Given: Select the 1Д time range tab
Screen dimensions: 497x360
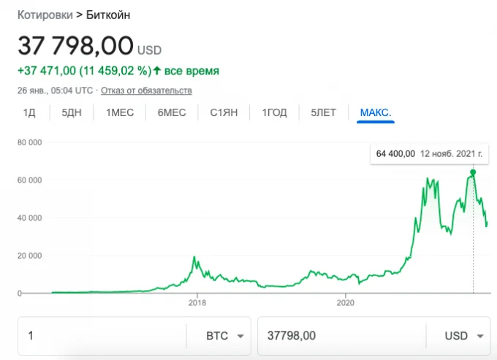Looking at the screenshot, I should (x=29, y=112).
